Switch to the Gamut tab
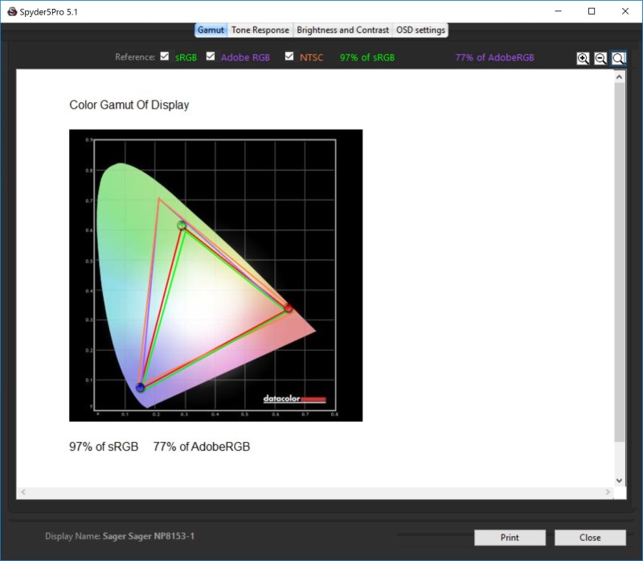The height and width of the screenshot is (561, 643). click(211, 30)
